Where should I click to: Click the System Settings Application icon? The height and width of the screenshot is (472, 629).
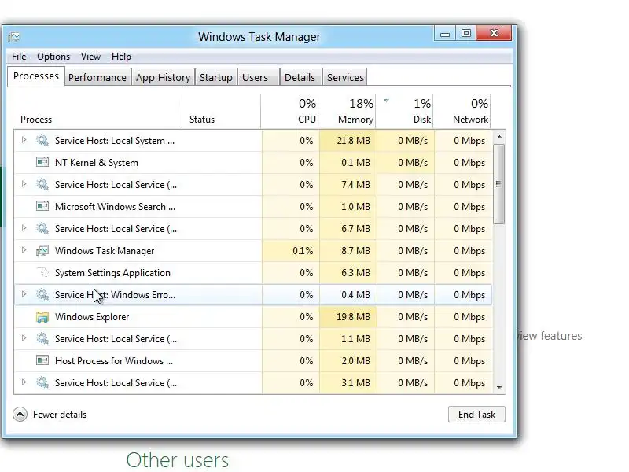coord(42,272)
